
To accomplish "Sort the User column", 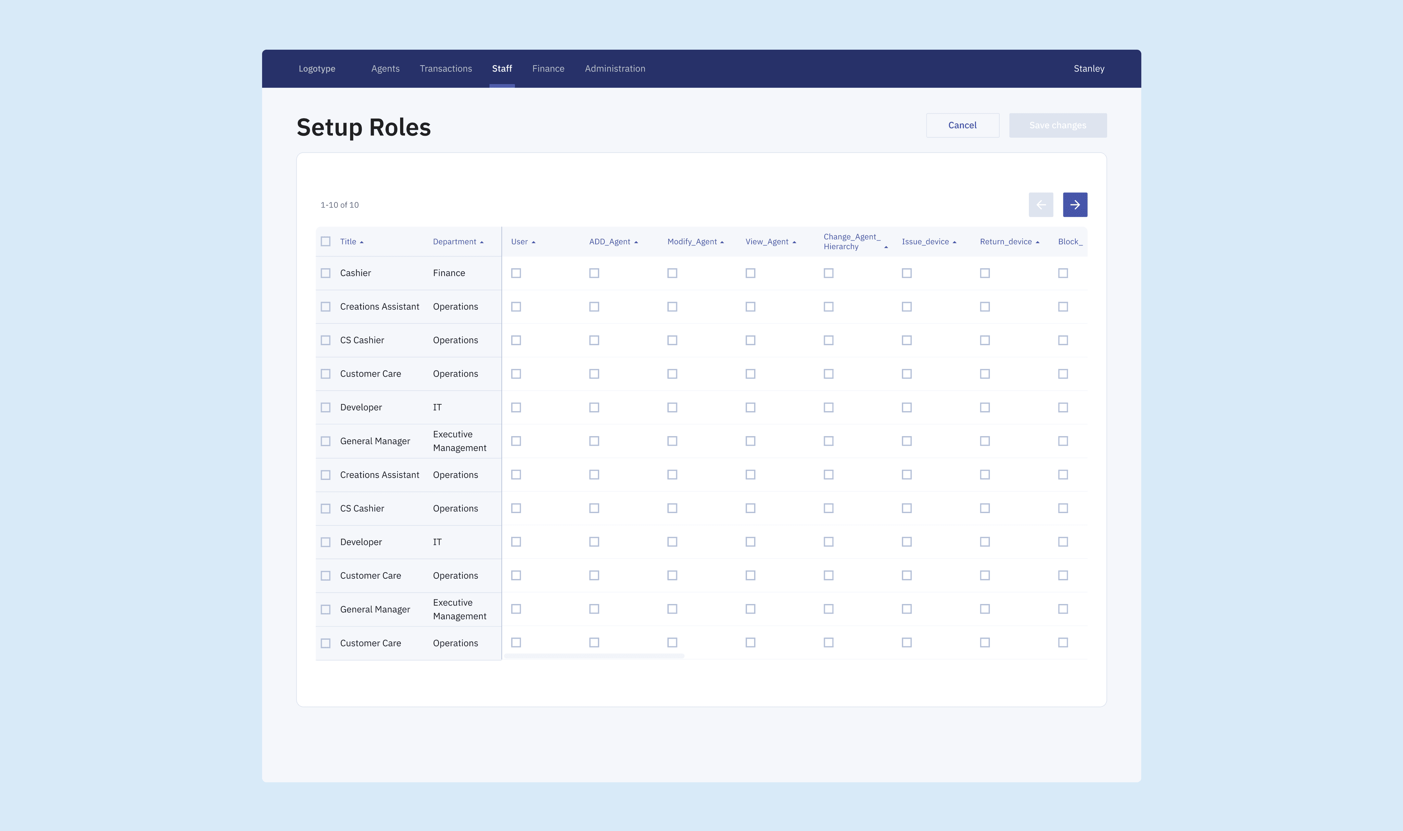I will (x=533, y=243).
